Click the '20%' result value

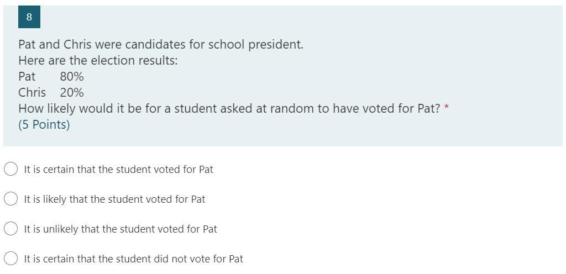point(72,93)
